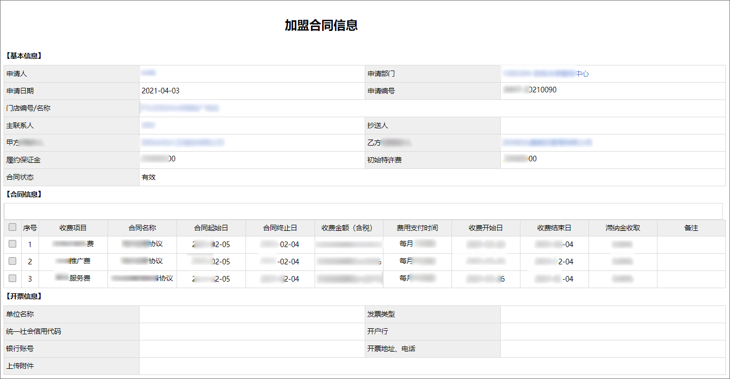Image resolution: width=730 pixels, height=379 pixels.
Task: Open the 主联系人 contact link
Action: tap(148, 125)
